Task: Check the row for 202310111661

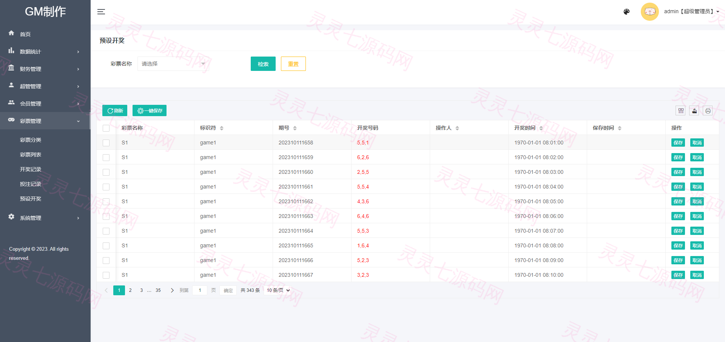Action: 106,187
